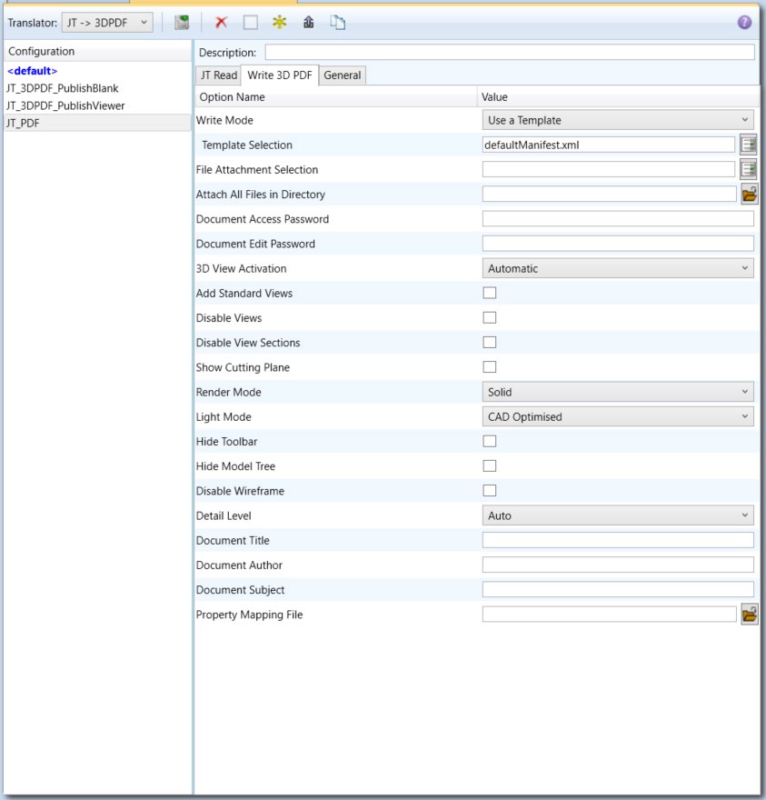This screenshot has width=766, height=800.
Task: Toggle Disable Views checkbox
Action: (x=490, y=317)
